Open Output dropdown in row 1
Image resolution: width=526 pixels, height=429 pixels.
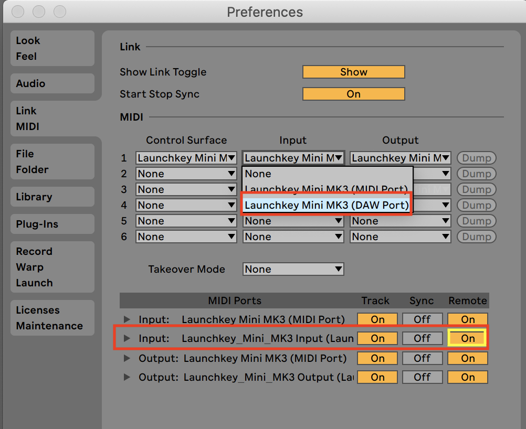(x=400, y=158)
